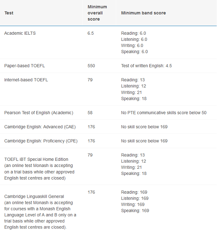Select Pearson Test of English (Academic)
Screen dimensions: 217x232
[39, 113]
